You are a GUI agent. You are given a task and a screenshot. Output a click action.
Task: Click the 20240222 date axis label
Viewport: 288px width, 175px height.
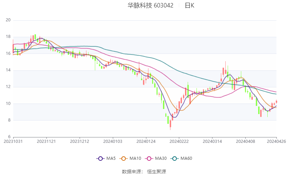click(x=179, y=141)
